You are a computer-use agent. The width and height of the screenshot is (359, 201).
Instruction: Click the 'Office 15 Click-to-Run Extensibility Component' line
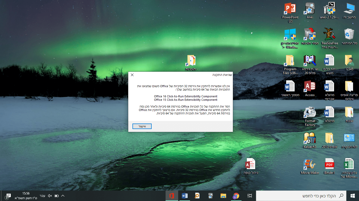(x=186, y=100)
